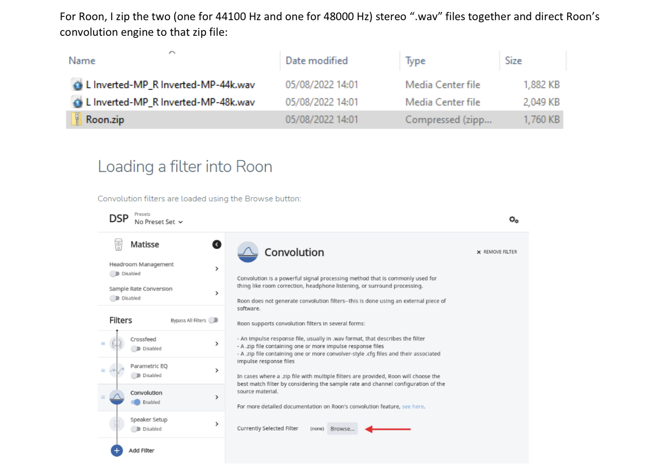Toggle Bypass All Filters switch

pyautogui.click(x=213, y=320)
